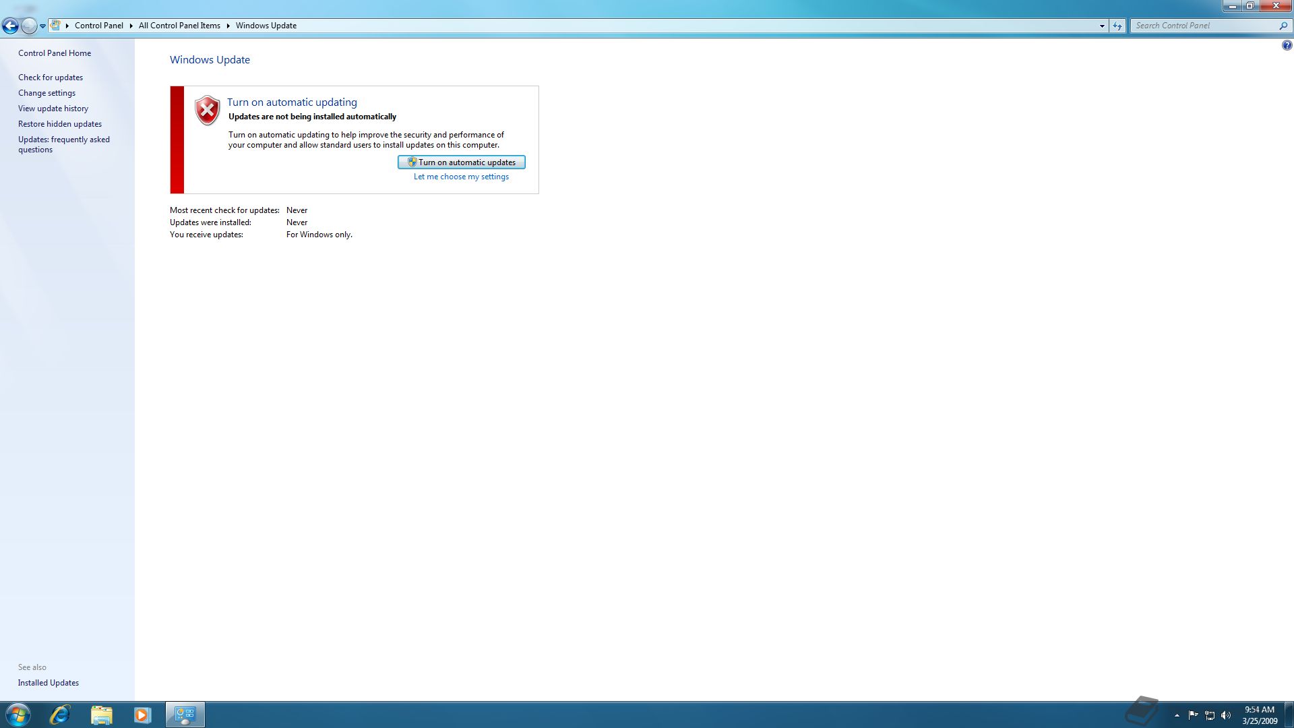Go to Control Panel Home
Image resolution: width=1294 pixels, height=728 pixels.
coord(55,53)
